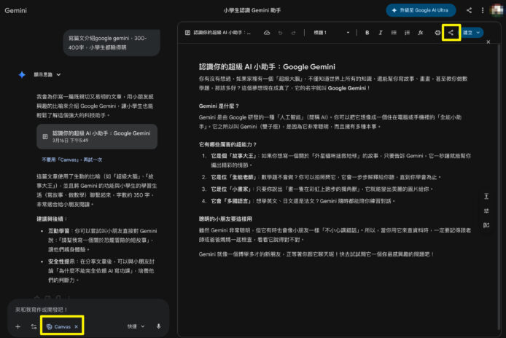Click the canvas title 認識你的超級 AI 小助手 in toolbar

point(222,33)
